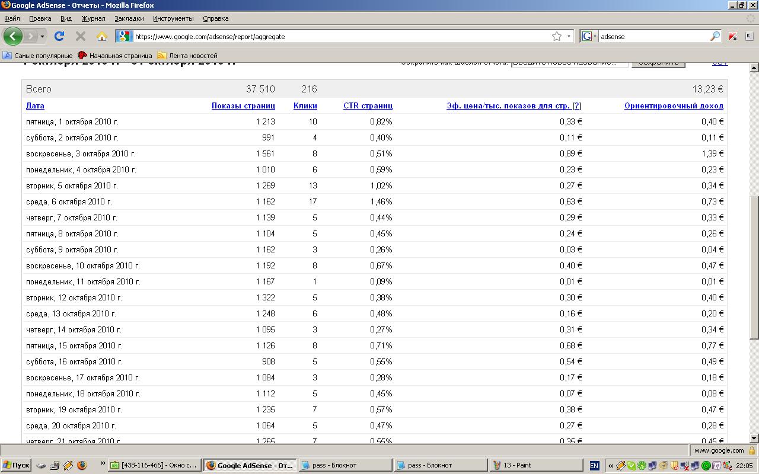Image resolution: width=759 pixels, height=474 pixels.
Task: Open the Инструменты menu
Action: coord(173,18)
